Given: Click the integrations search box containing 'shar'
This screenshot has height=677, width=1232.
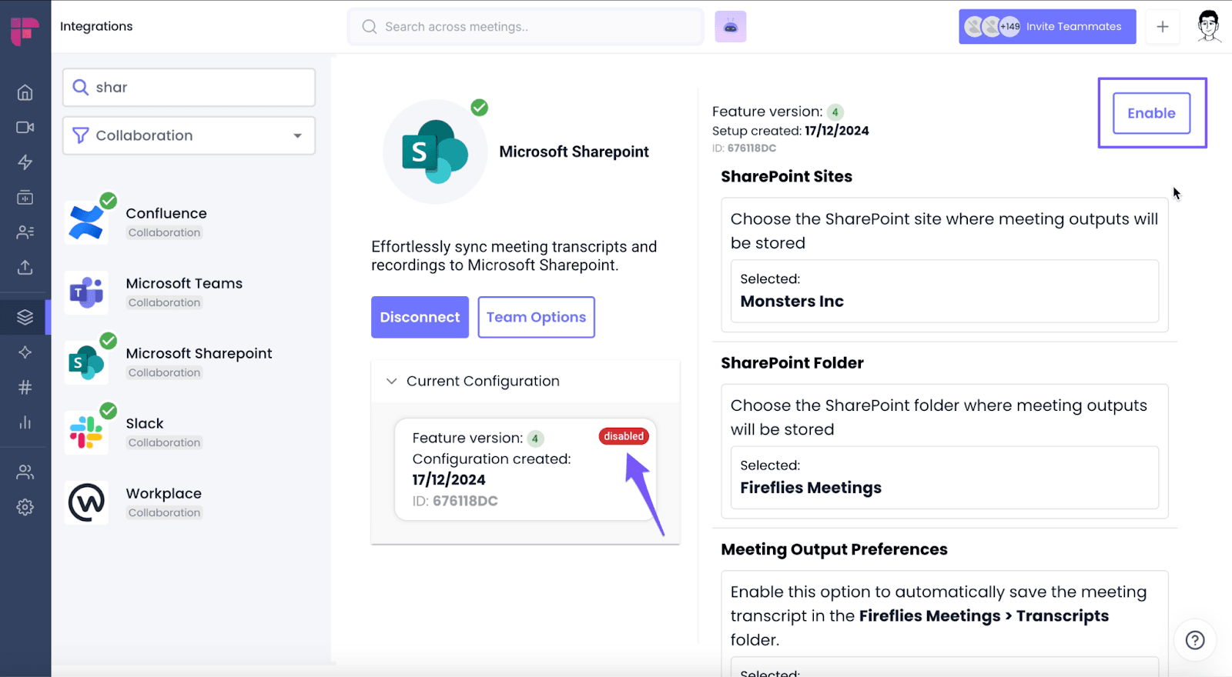Looking at the screenshot, I should [189, 87].
